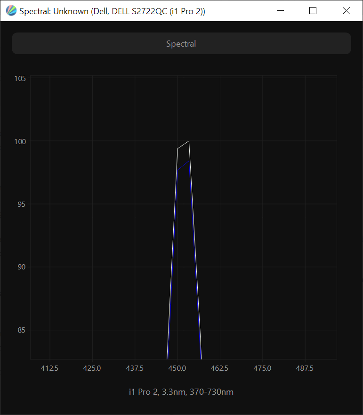Click the 412.5 wavelength axis label

(50, 368)
